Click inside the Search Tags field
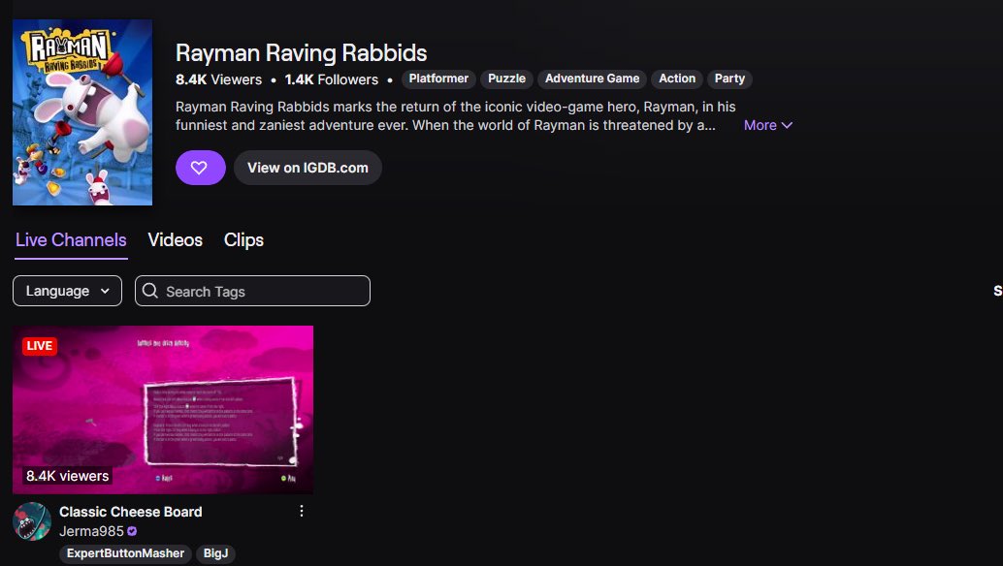1003x566 pixels. (252, 291)
